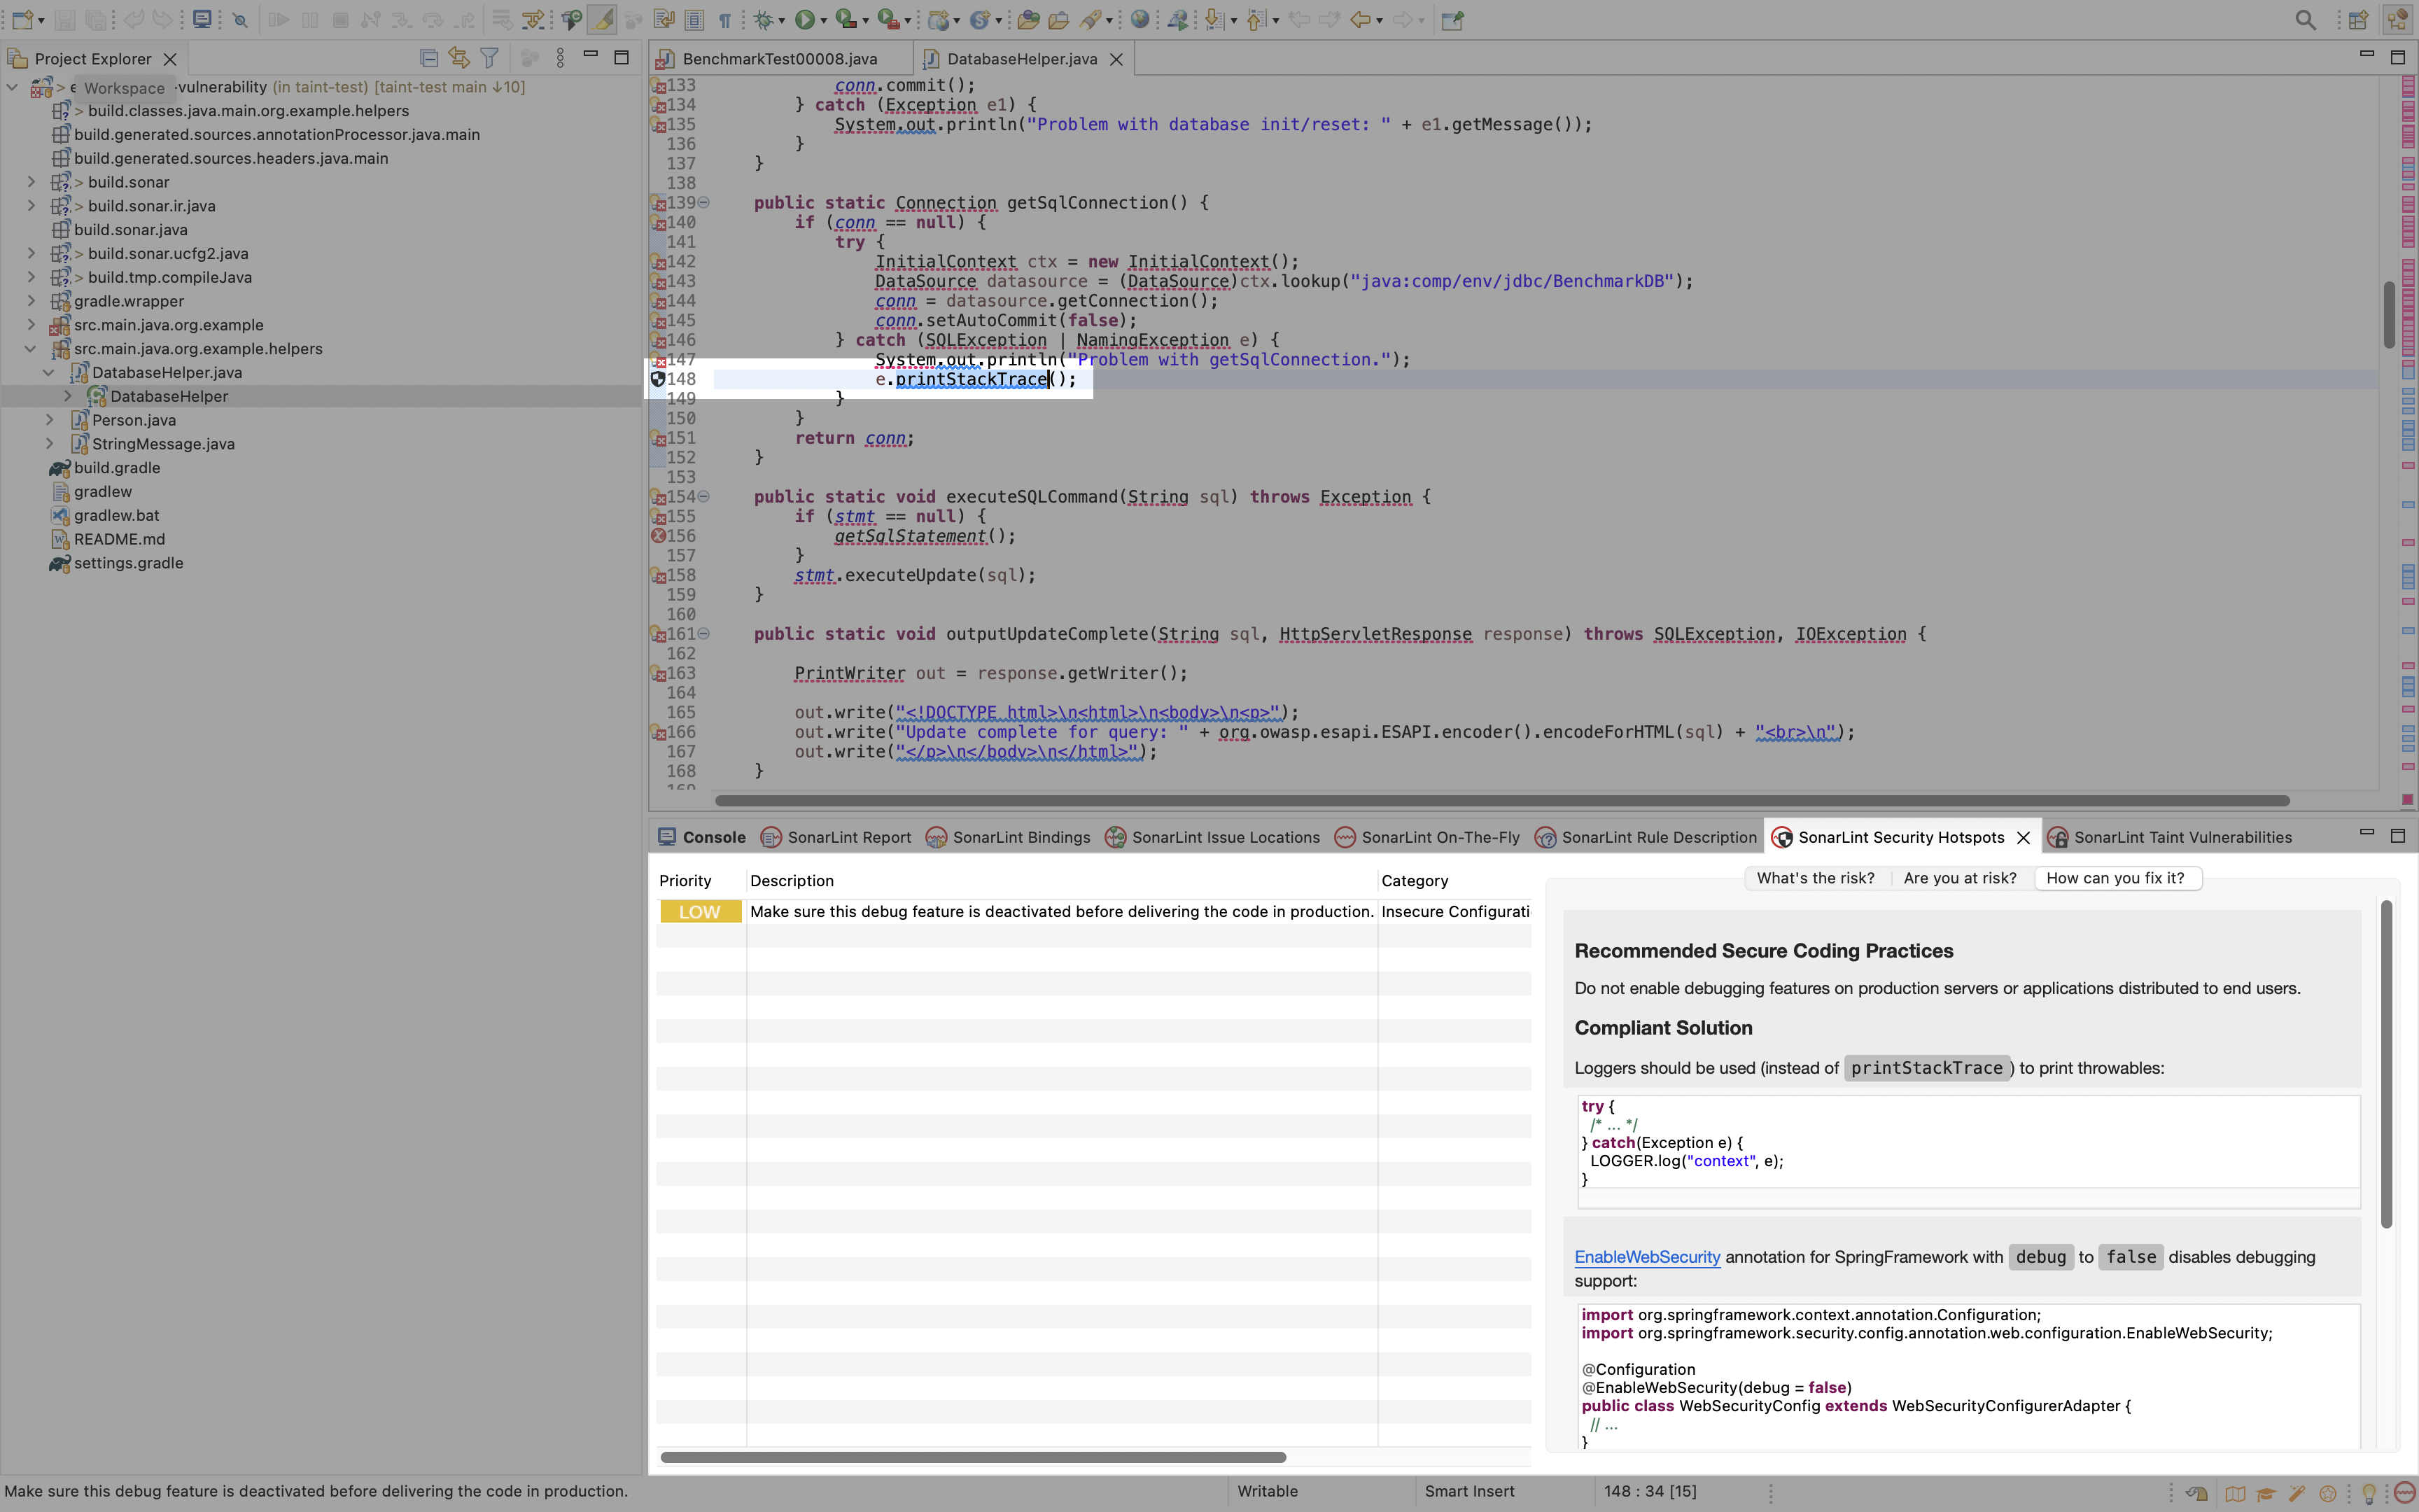Open the SonarLint Taint Vulnerabilities tab
2419x1512 pixels.
[2170, 837]
